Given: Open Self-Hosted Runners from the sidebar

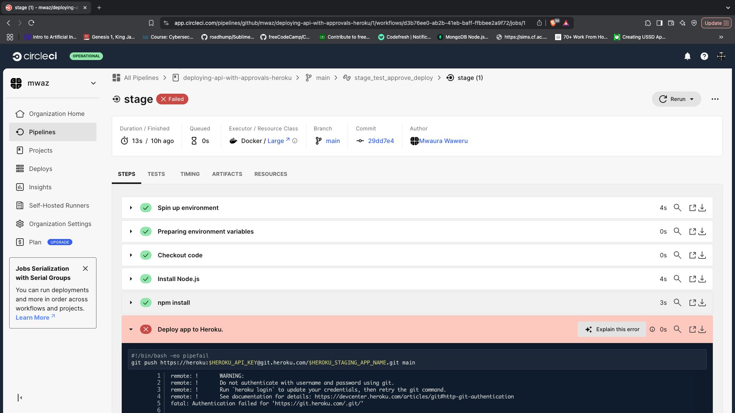Looking at the screenshot, I should pos(59,205).
